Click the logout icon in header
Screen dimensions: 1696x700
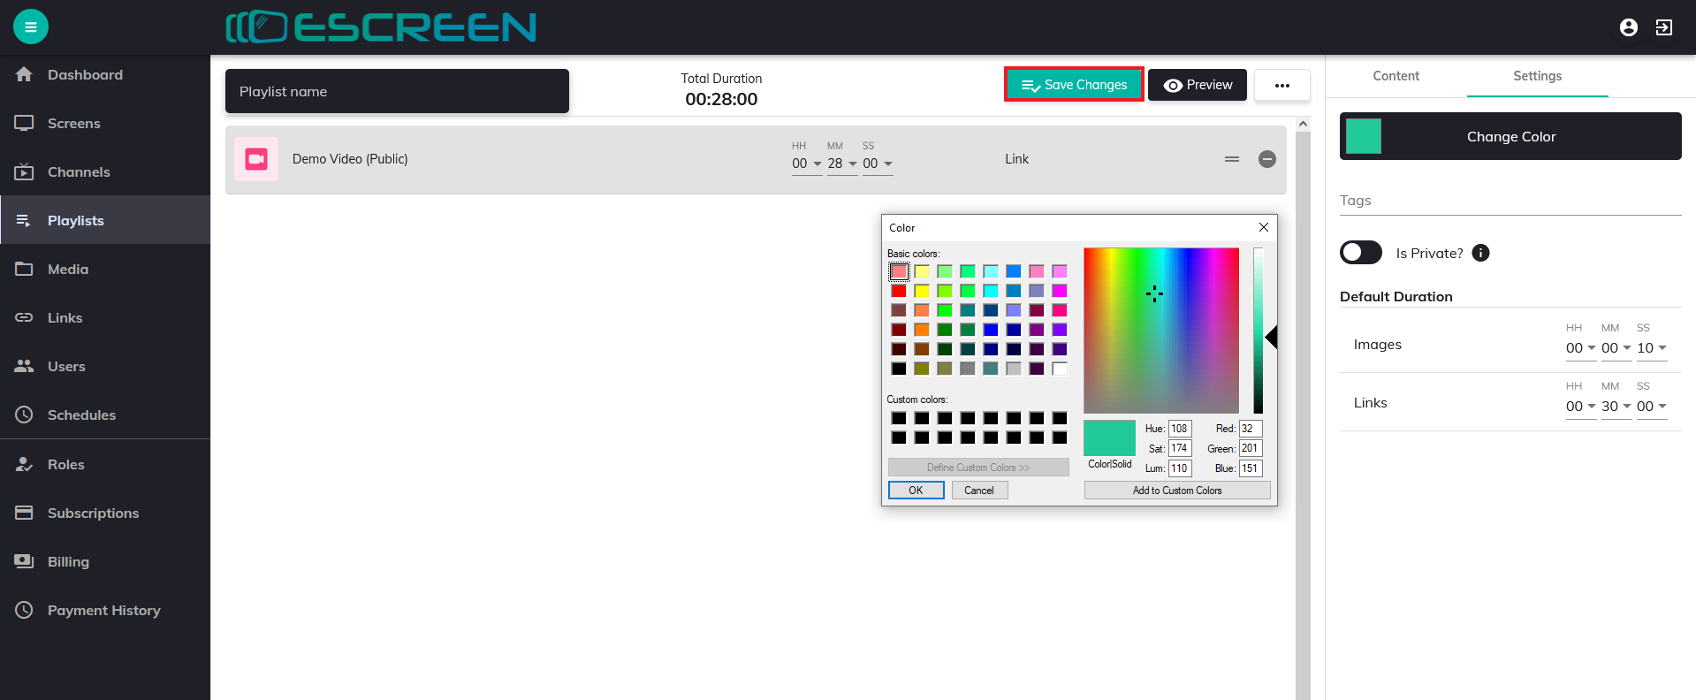pos(1664,27)
